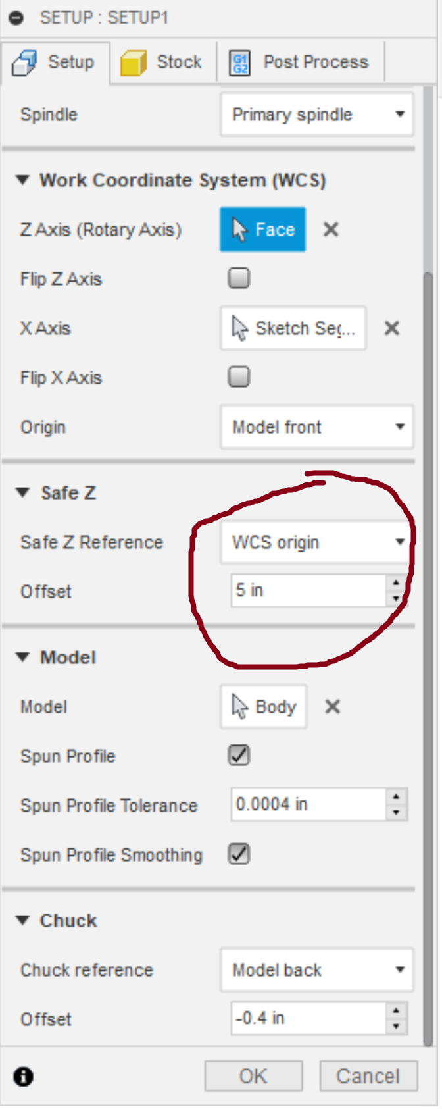Image resolution: width=442 pixels, height=1109 pixels.
Task: Collapse the Work Coordinate System section
Action: point(23,180)
